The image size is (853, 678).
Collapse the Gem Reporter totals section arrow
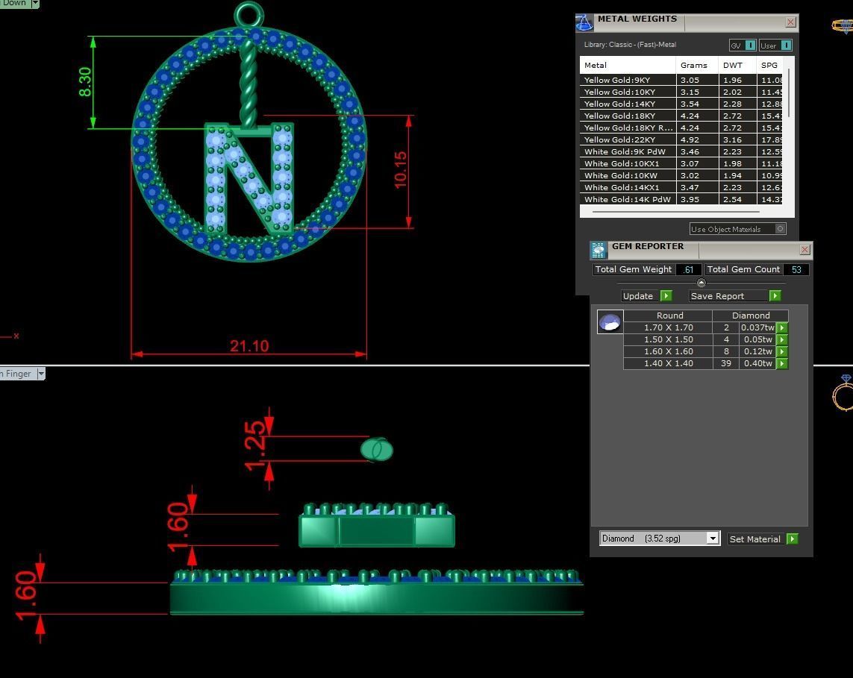pyautogui.click(x=702, y=283)
